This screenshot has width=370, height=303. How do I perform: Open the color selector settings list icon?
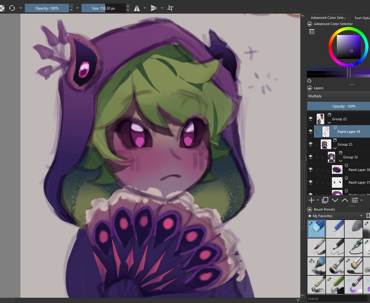coord(312,32)
